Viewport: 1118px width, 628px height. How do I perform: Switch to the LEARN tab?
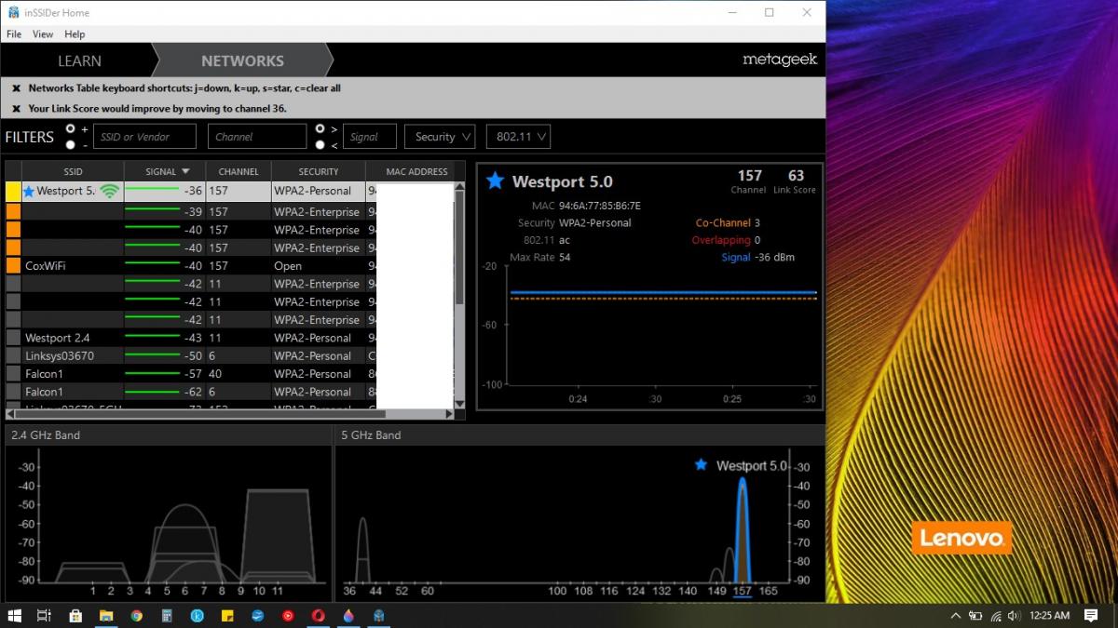click(x=79, y=60)
